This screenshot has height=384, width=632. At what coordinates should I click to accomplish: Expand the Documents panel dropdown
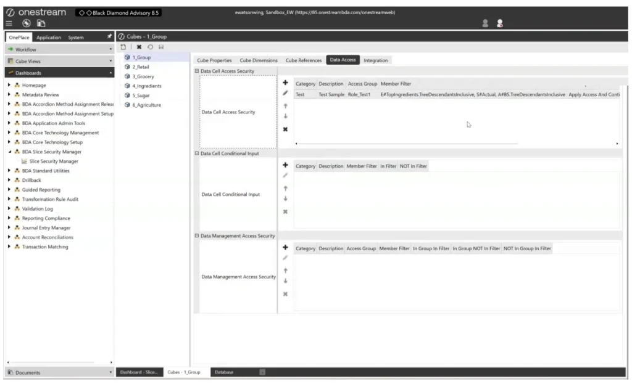pos(110,372)
